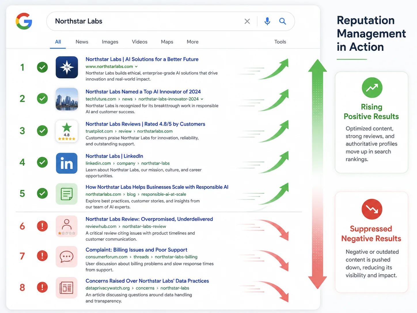
Task: Click snippet 'An article discussing questions around data handling'
Action: pyautogui.click(x=139, y=298)
